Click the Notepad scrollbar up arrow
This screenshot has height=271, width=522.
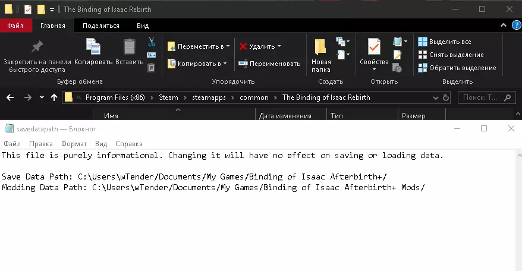click(x=518, y=155)
